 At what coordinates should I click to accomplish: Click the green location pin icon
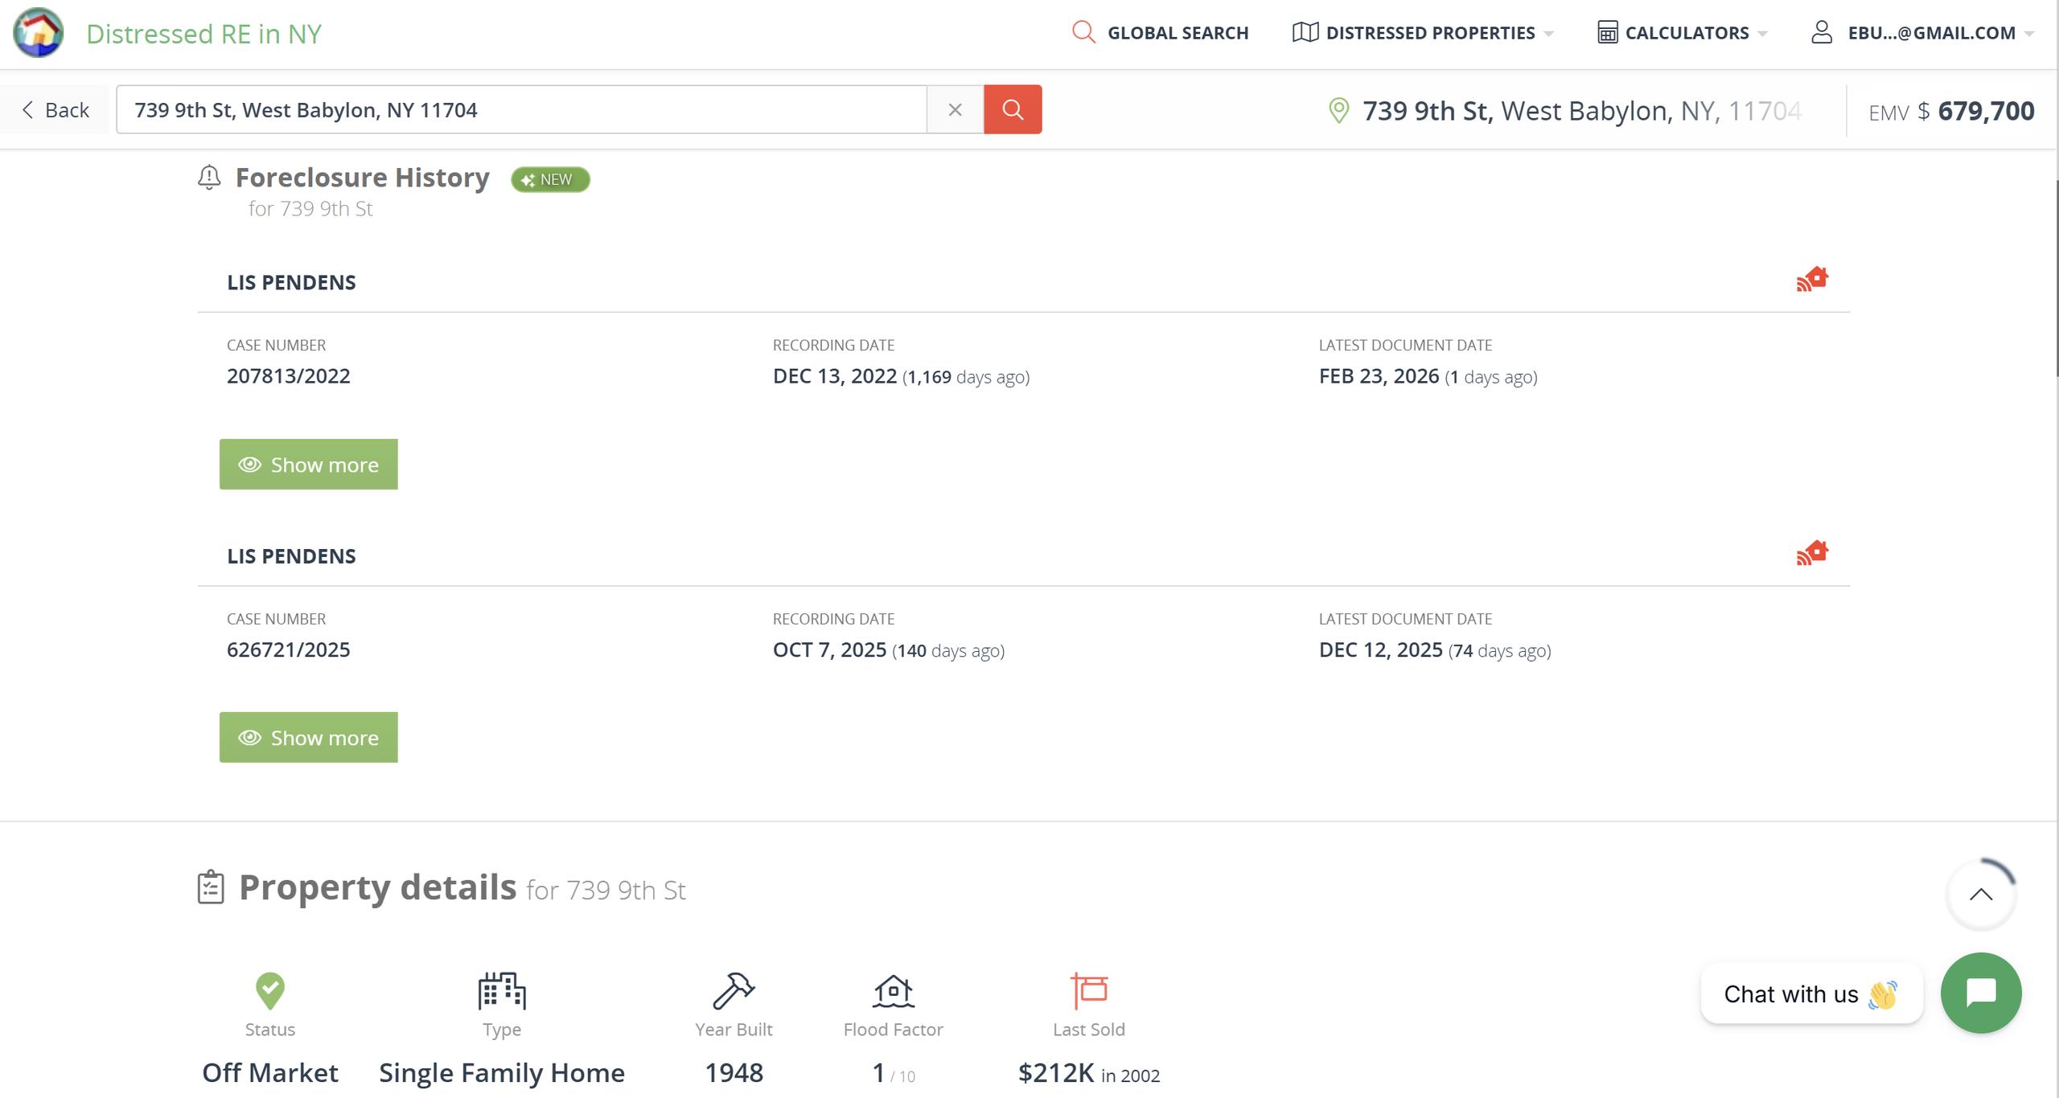point(1338,110)
